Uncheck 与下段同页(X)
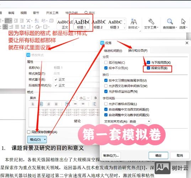 [x=148, y=63]
